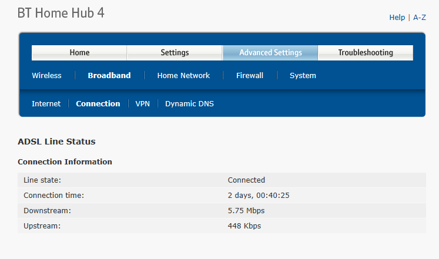This screenshot has height=259, width=439.
Task: Open the A-Z index link
Action: (x=420, y=18)
